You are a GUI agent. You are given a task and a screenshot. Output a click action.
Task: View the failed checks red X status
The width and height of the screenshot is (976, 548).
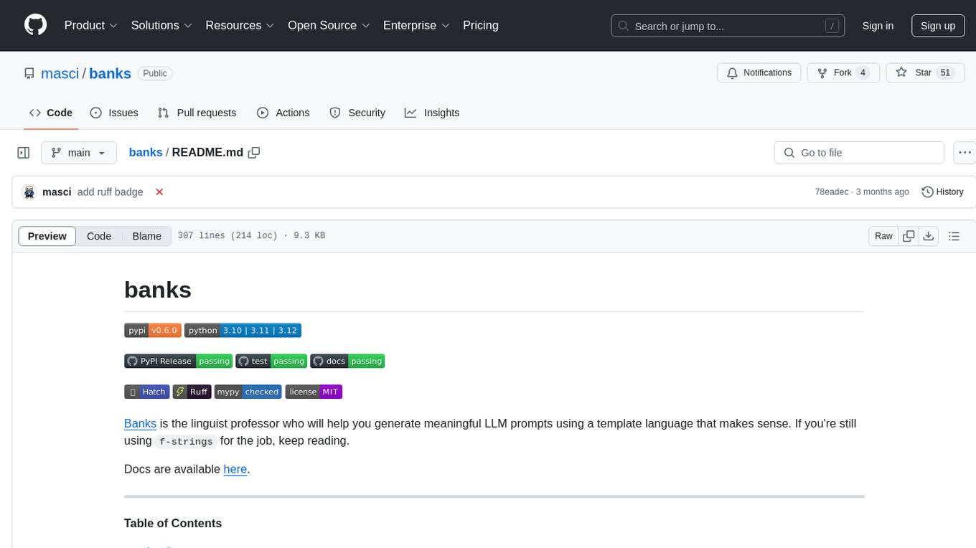pyautogui.click(x=159, y=192)
